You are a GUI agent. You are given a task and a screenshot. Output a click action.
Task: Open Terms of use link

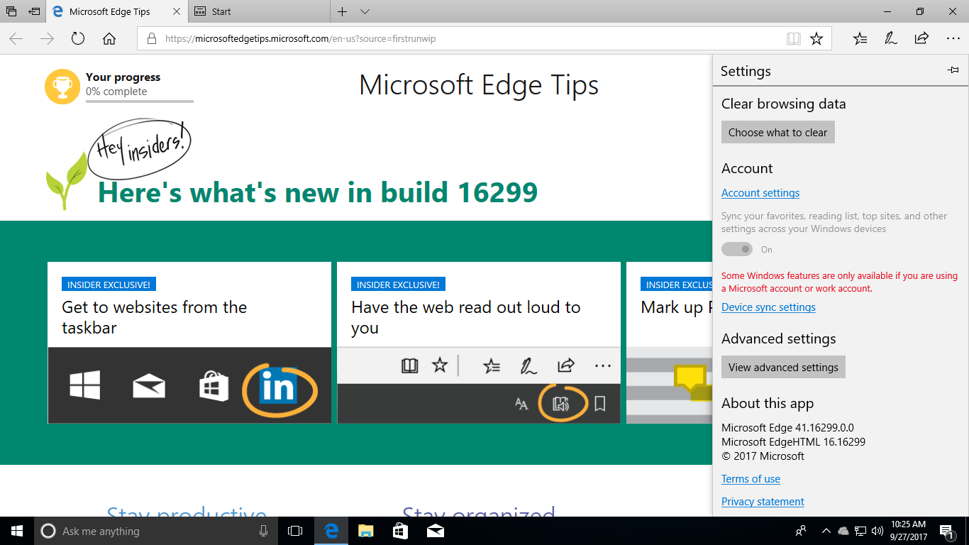click(751, 479)
